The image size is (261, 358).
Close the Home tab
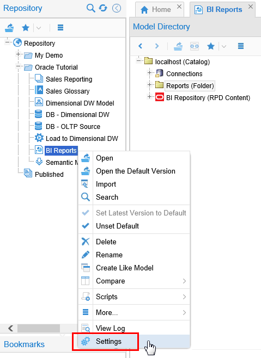coord(179,7)
